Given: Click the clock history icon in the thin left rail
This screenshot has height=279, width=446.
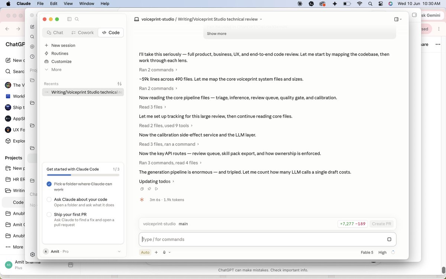Looking at the screenshot, I should pos(32,57).
